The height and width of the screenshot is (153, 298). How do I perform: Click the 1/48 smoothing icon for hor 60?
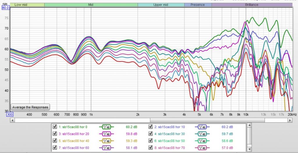[x=106, y=148]
